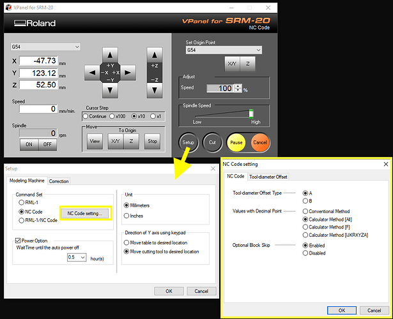
Task: Decrease Adjust Speed with down stepper
Action: (x=238, y=91)
